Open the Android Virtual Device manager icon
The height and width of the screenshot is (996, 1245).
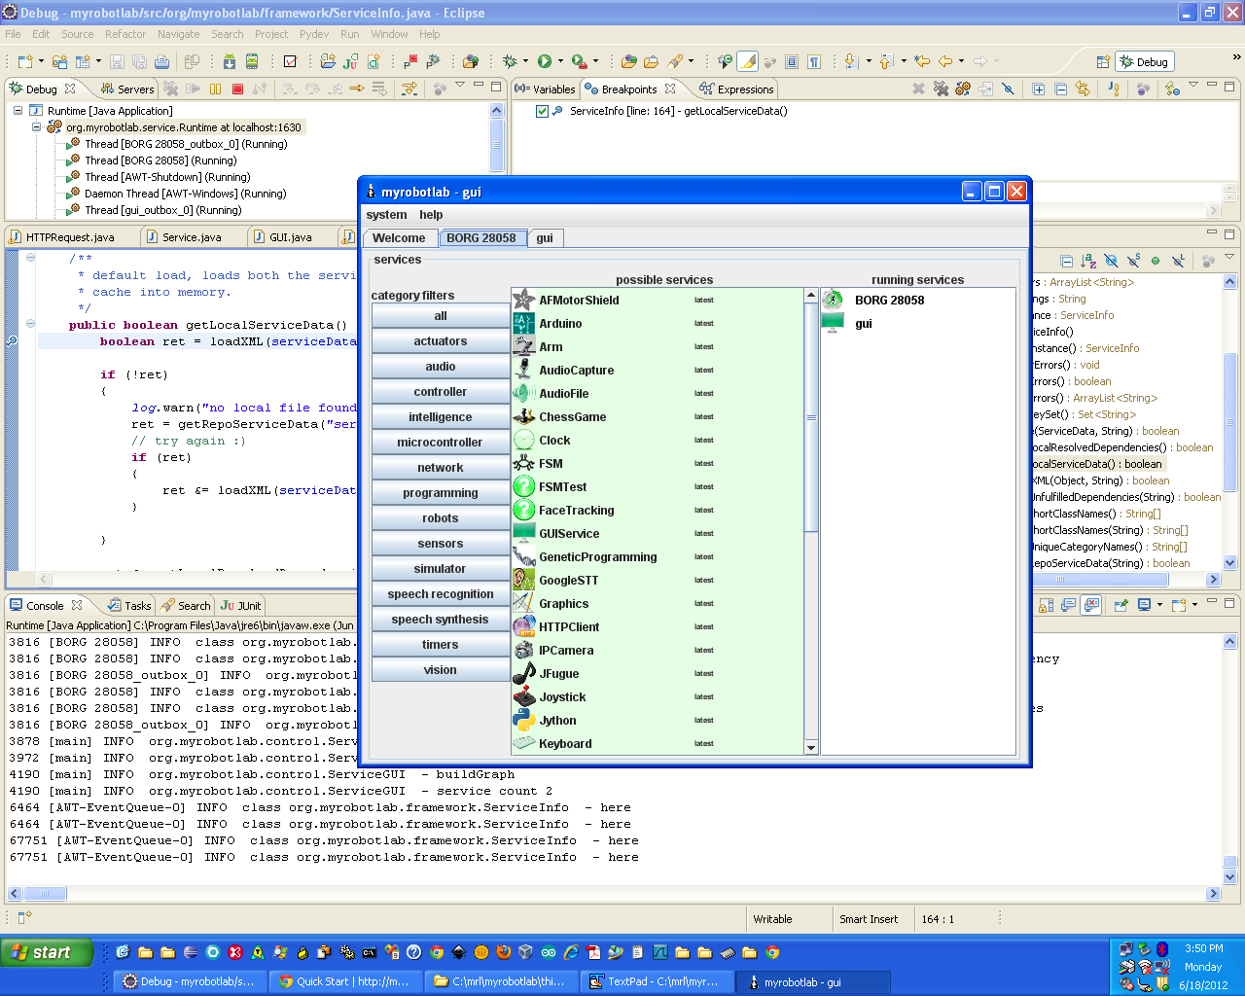coord(252,61)
